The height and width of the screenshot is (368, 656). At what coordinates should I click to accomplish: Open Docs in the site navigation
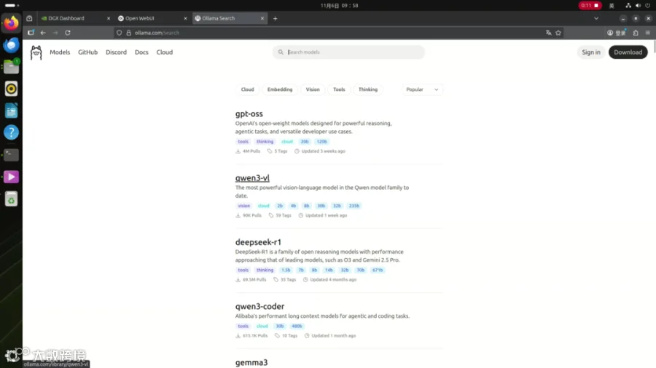point(141,52)
